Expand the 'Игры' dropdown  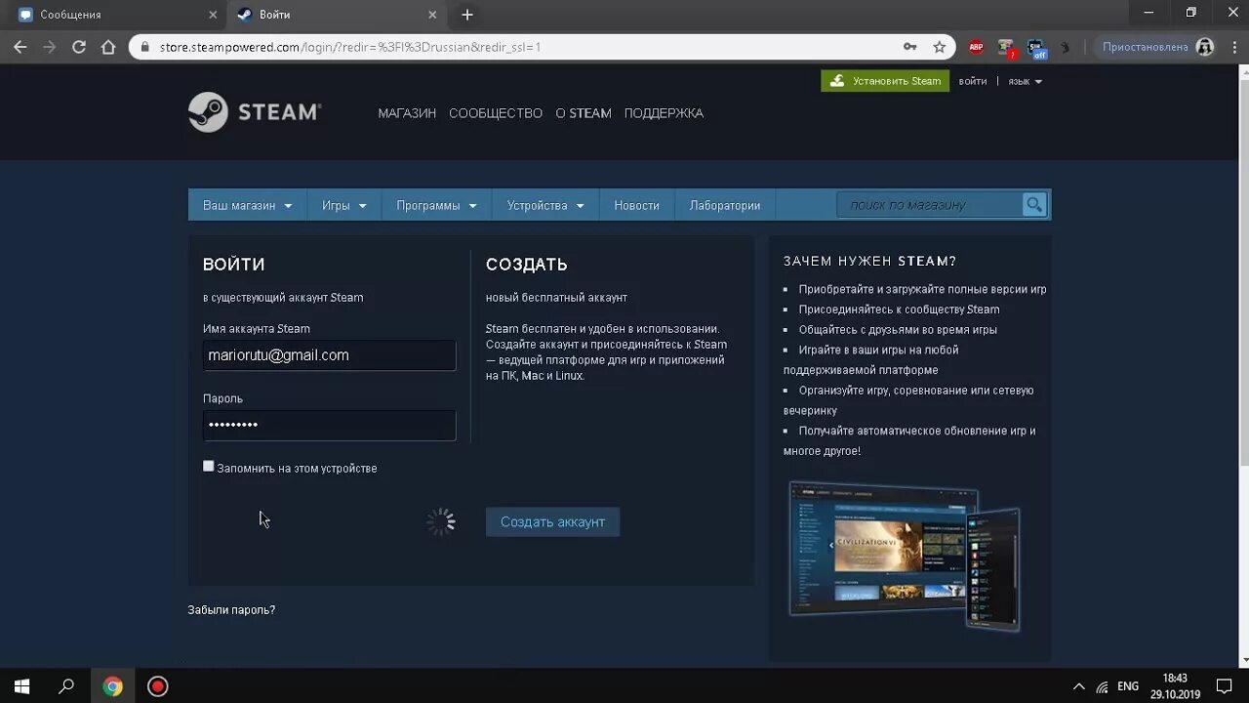pyautogui.click(x=344, y=205)
